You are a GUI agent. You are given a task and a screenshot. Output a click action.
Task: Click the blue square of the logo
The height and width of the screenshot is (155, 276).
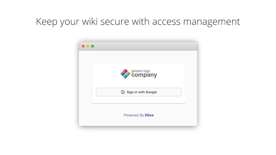(125, 76)
